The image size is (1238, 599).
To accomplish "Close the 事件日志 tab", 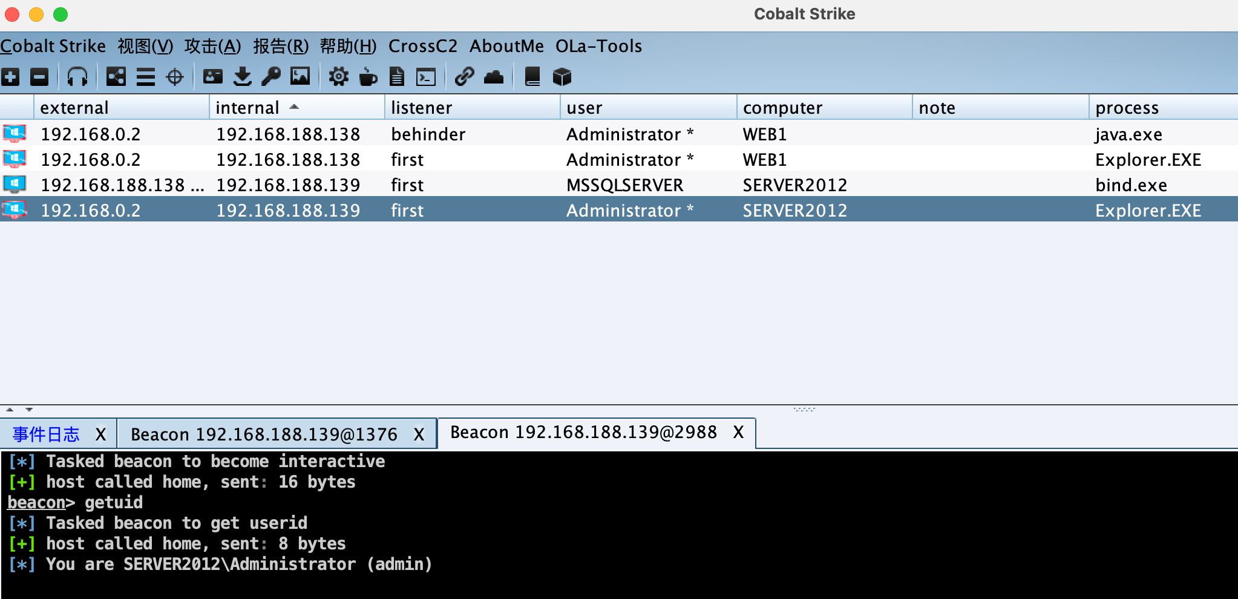I will click(100, 434).
